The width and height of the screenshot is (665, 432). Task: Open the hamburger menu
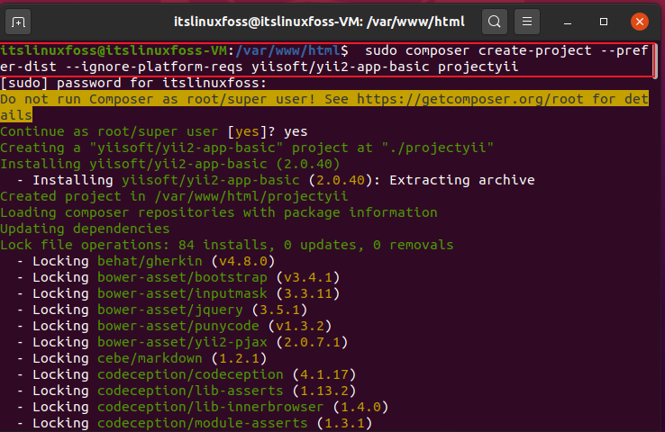[x=527, y=22]
